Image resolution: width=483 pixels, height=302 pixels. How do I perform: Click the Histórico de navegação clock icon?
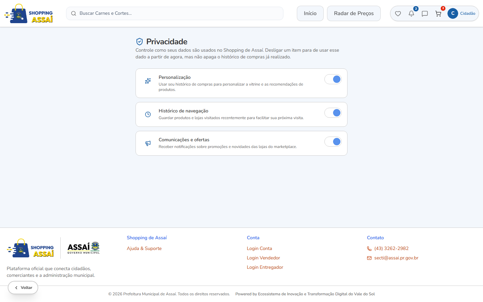(x=148, y=114)
